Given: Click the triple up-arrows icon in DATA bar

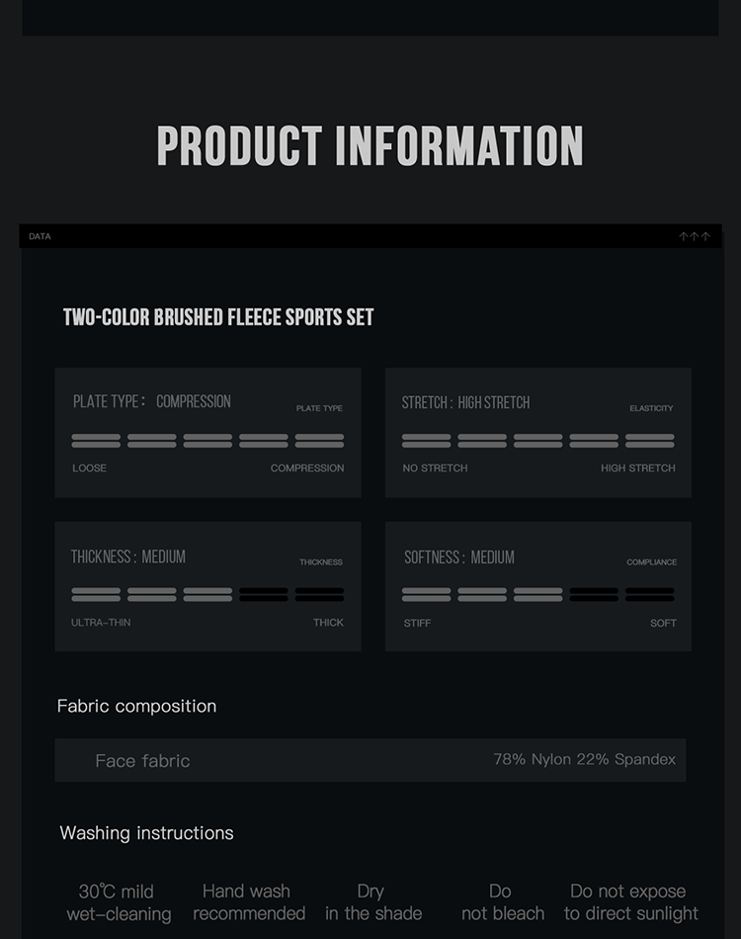Looking at the screenshot, I should click(x=695, y=237).
